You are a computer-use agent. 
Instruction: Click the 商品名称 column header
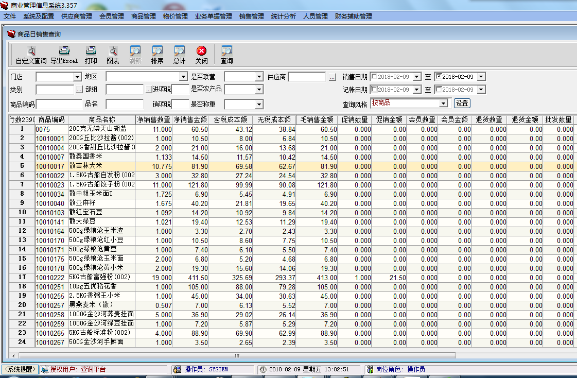pyautogui.click(x=101, y=119)
